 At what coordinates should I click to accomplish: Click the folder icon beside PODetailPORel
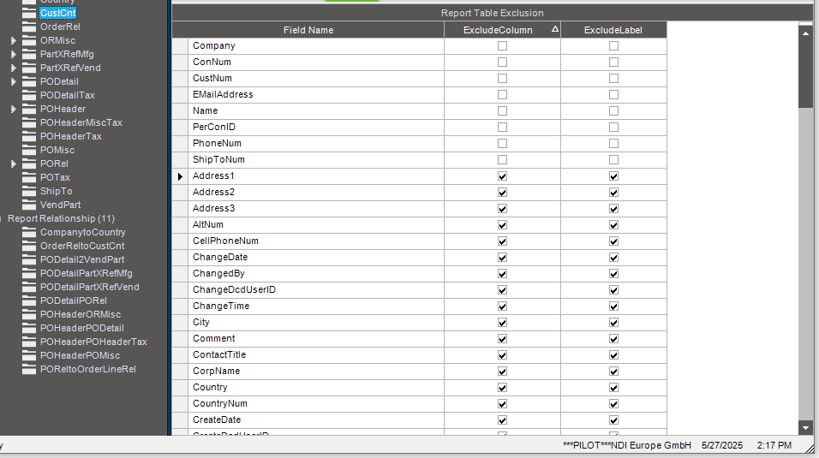click(29, 300)
